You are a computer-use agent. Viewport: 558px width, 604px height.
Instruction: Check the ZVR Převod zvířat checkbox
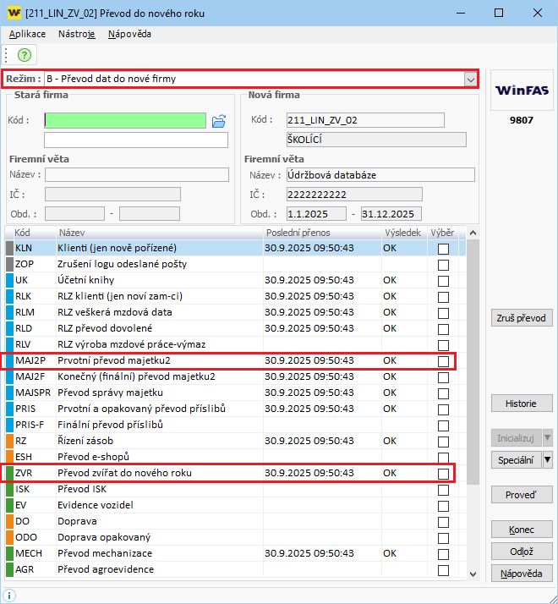pyautogui.click(x=443, y=474)
